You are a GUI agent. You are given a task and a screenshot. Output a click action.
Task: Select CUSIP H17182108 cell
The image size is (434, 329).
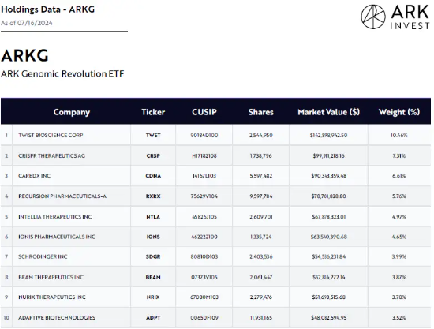(x=204, y=155)
